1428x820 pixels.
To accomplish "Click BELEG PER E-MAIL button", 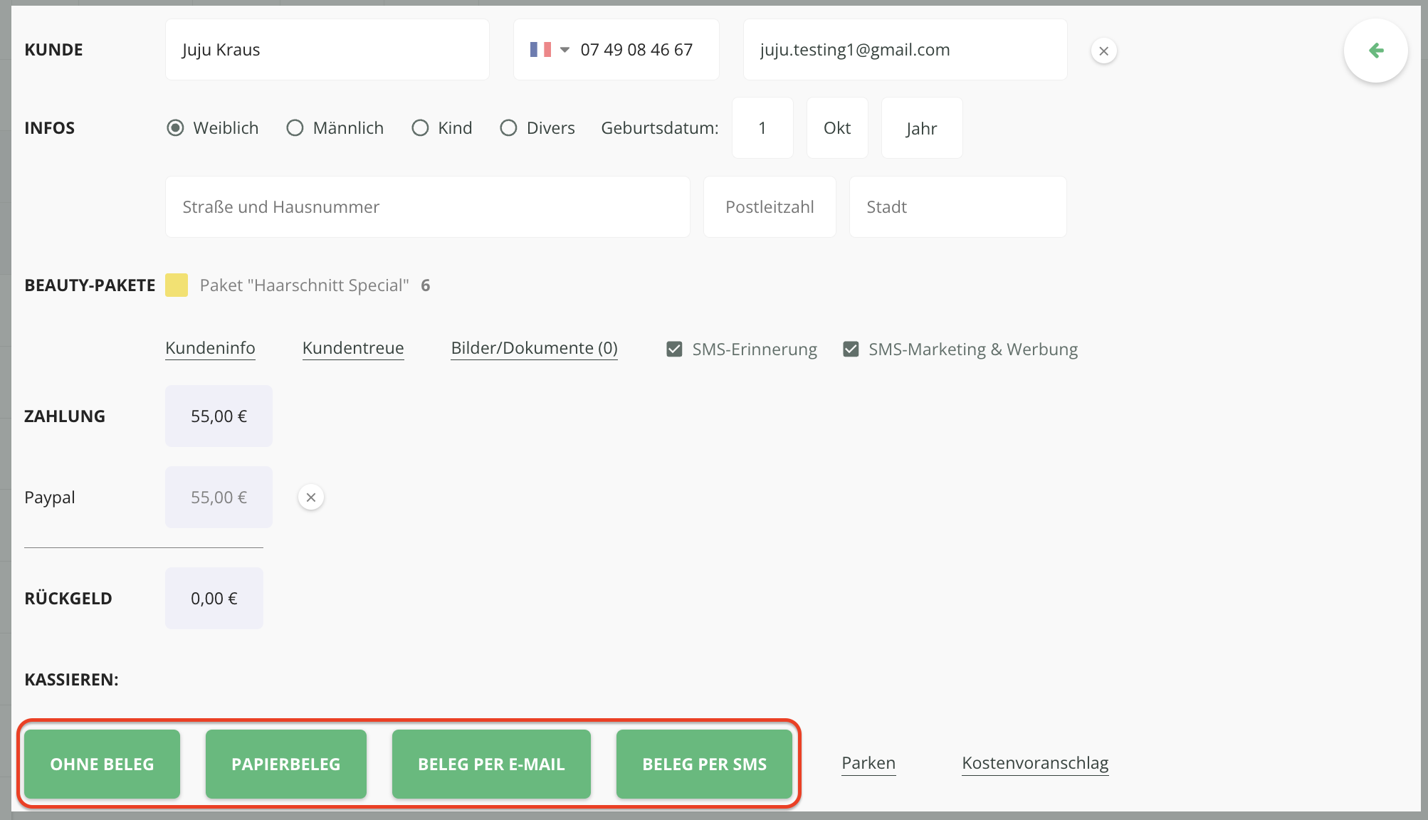I will click(491, 764).
